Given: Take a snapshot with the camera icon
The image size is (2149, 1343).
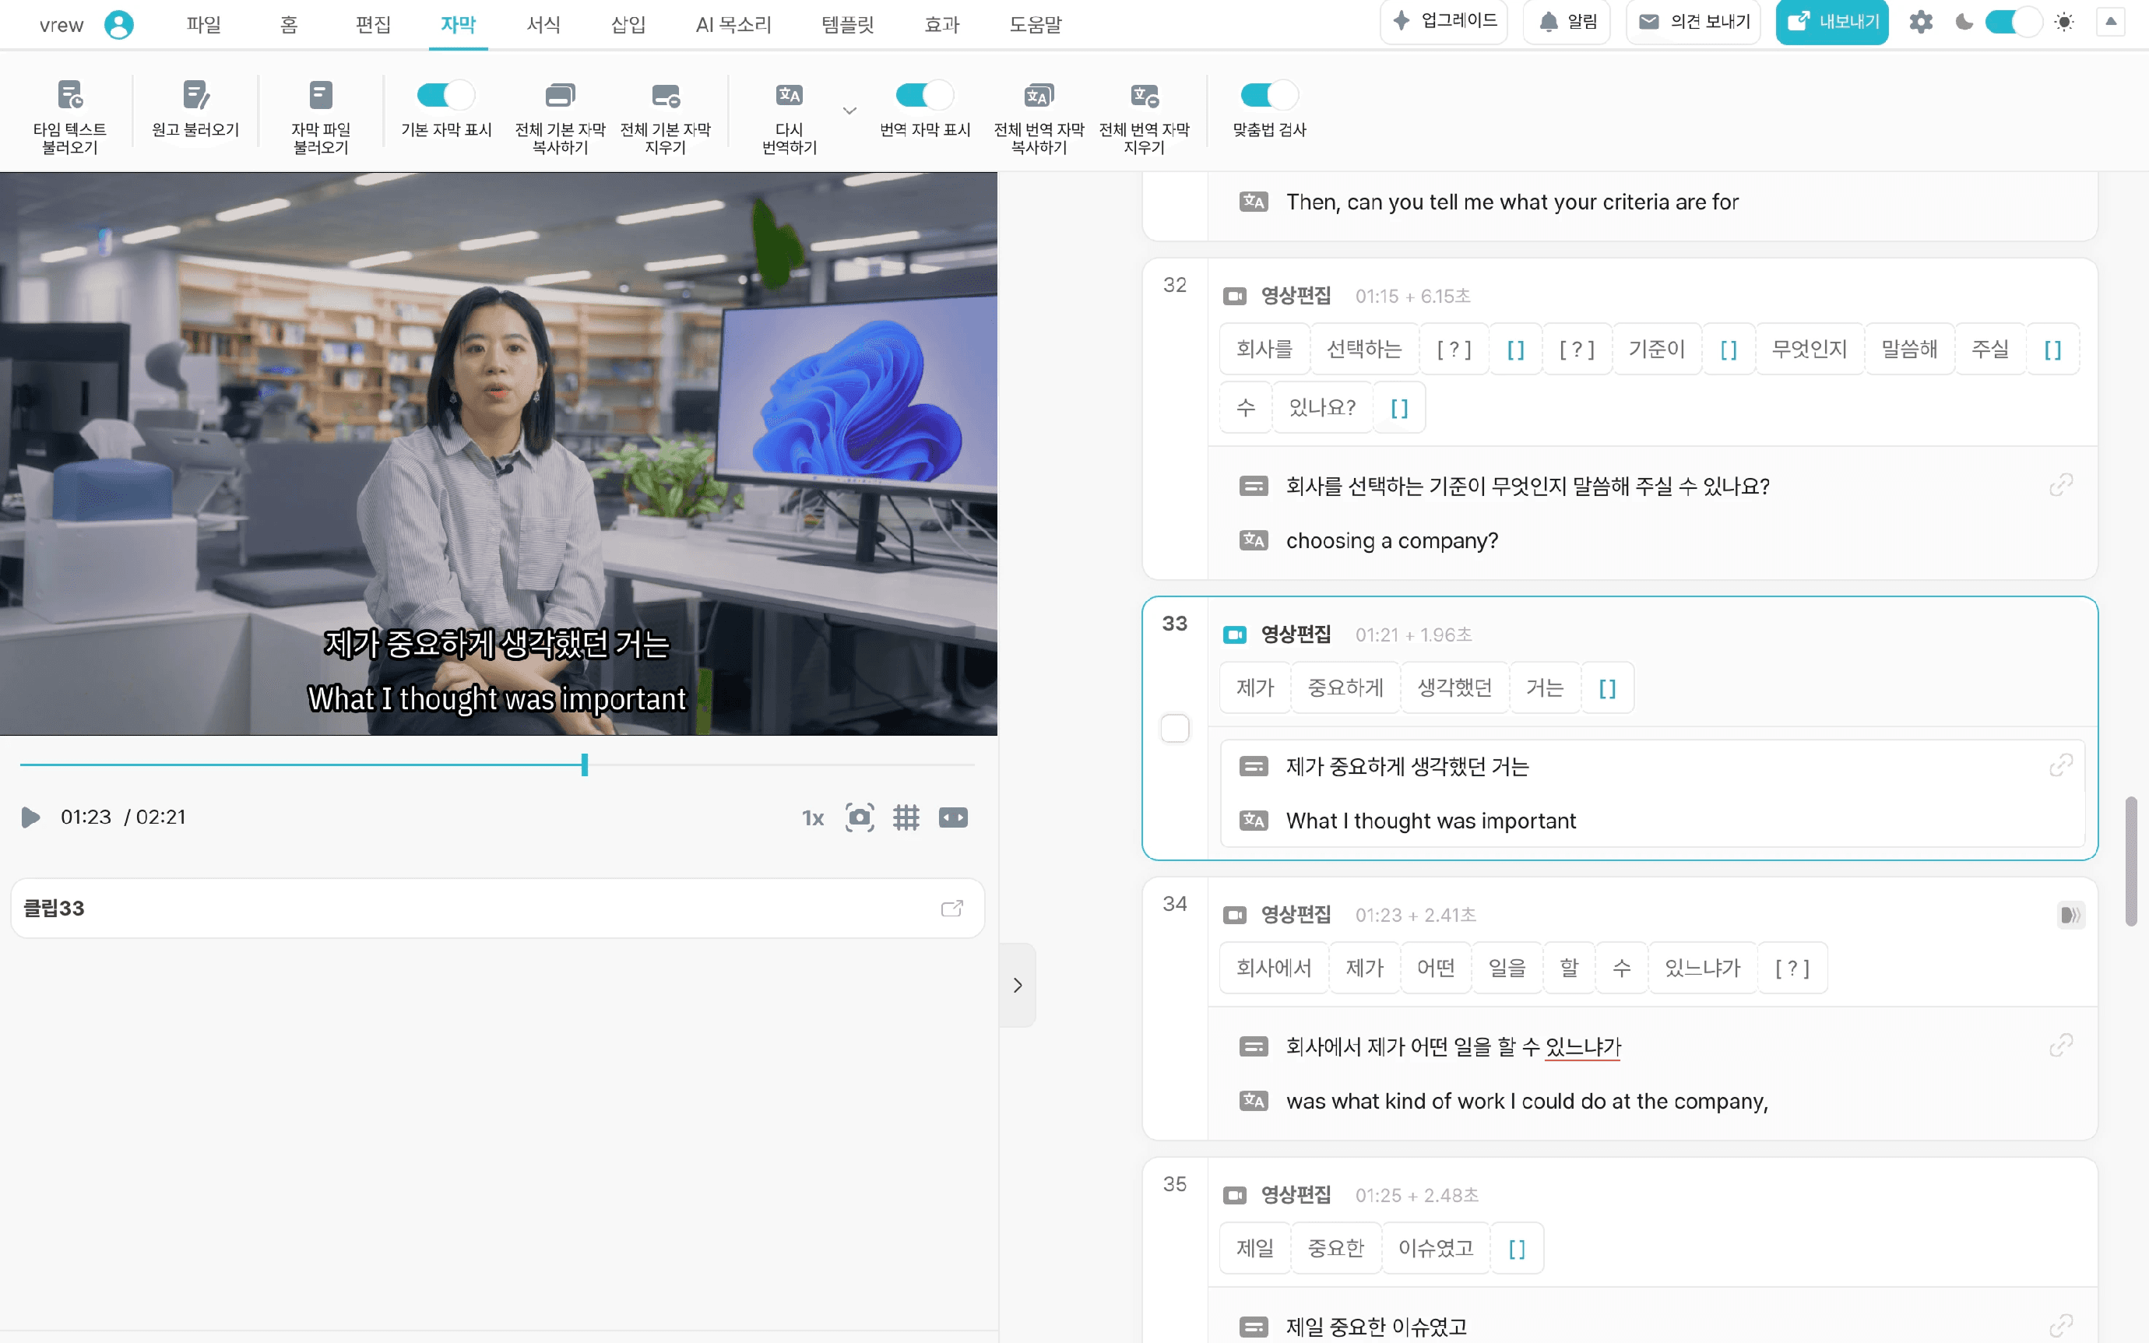Looking at the screenshot, I should [859, 817].
